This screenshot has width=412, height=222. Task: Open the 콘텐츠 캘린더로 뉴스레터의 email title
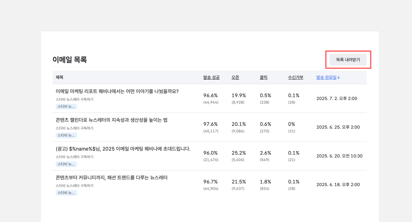click(112, 120)
